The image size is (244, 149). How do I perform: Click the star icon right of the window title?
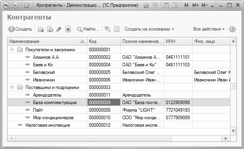(x=146, y=6)
